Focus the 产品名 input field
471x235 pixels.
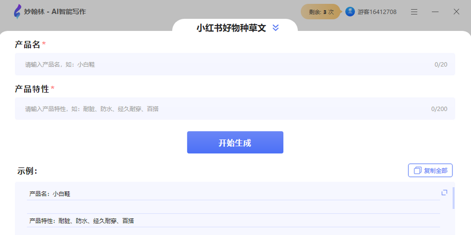pyautogui.click(x=235, y=64)
